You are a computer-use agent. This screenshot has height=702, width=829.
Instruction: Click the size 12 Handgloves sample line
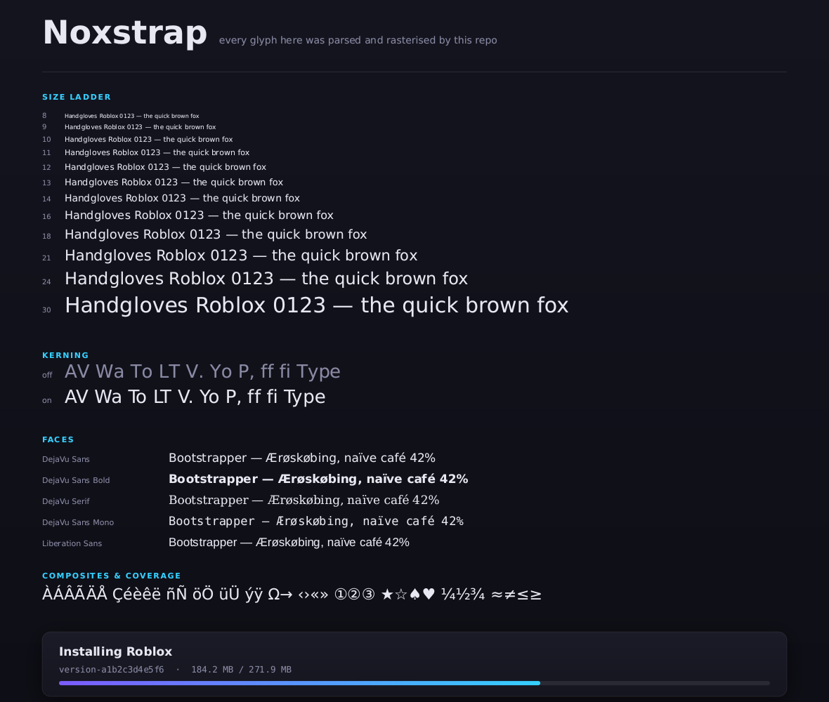click(166, 167)
